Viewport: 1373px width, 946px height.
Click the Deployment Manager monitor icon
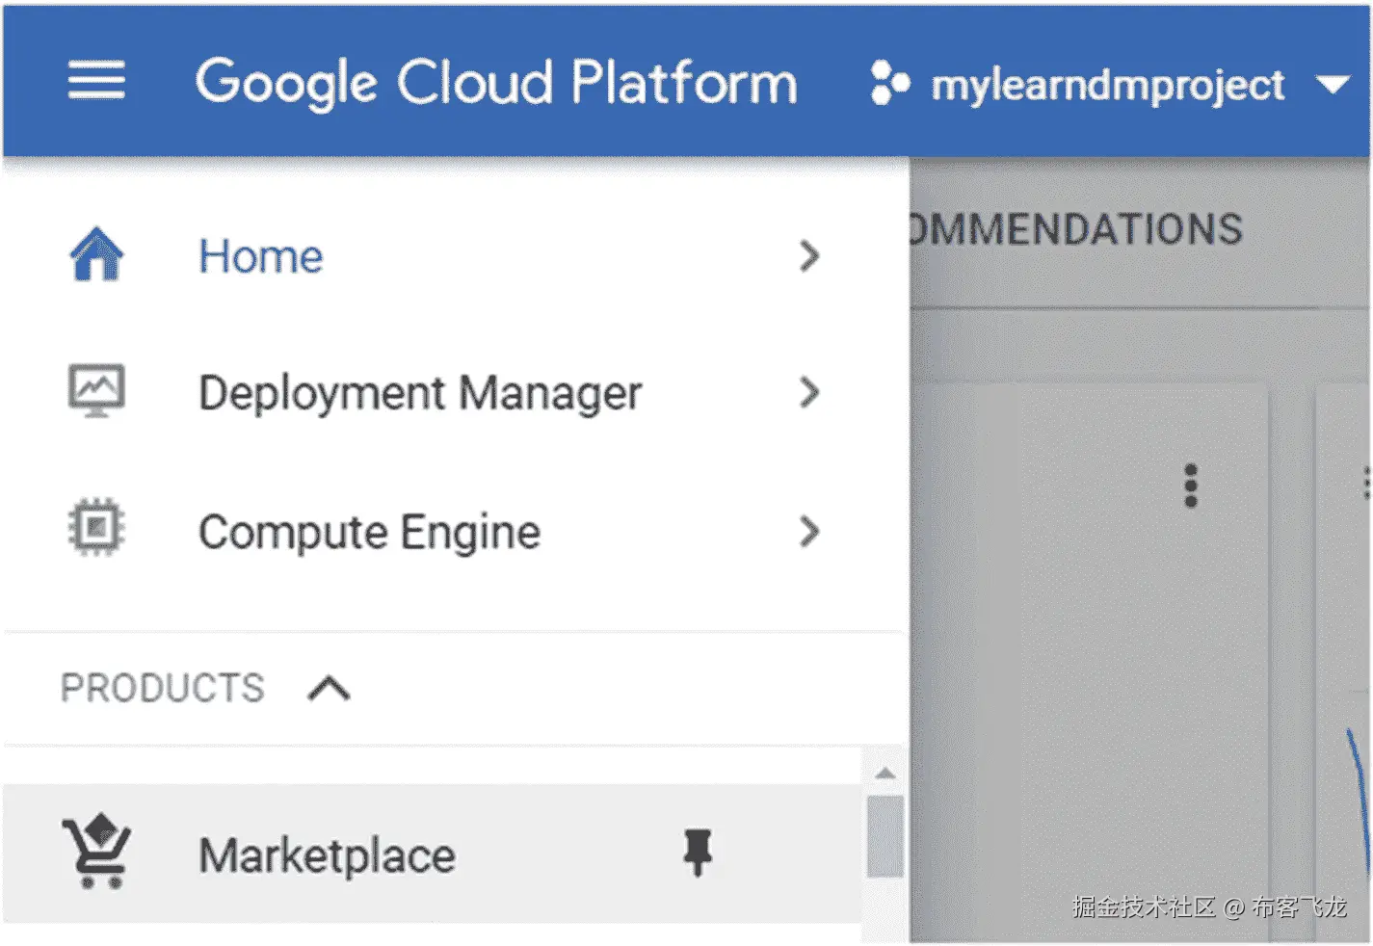[96, 391]
